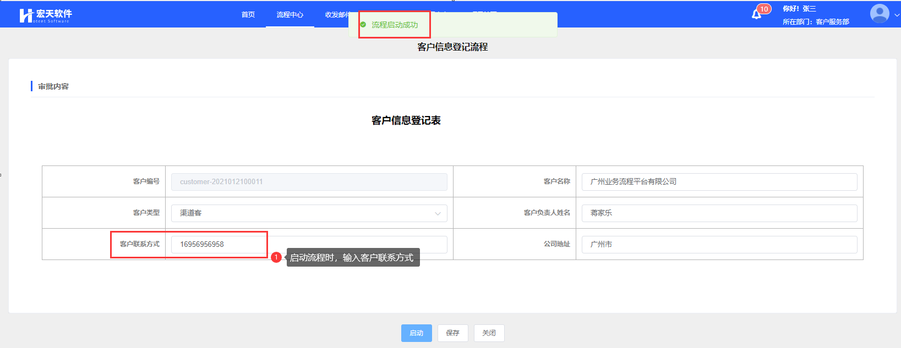The image size is (901, 348).
Task: Open the 收发邮件 menu item
Action: [x=336, y=15]
